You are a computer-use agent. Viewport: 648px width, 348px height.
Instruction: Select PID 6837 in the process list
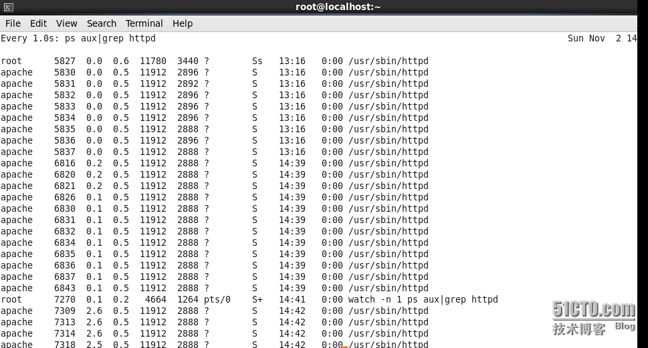(65, 277)
